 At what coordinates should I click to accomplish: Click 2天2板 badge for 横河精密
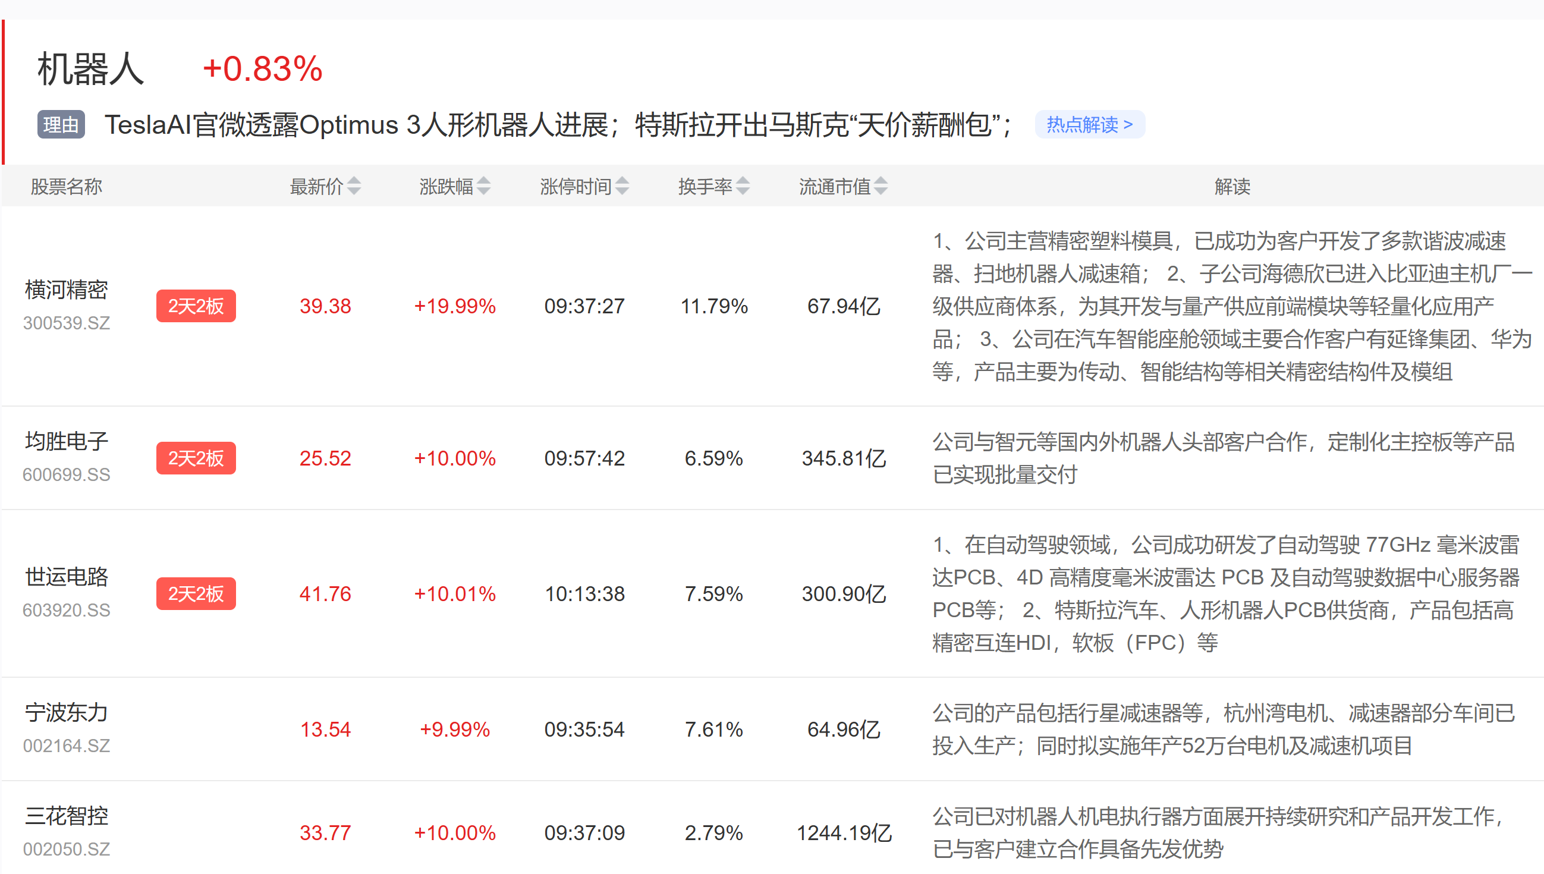click(x=196, y=306)
